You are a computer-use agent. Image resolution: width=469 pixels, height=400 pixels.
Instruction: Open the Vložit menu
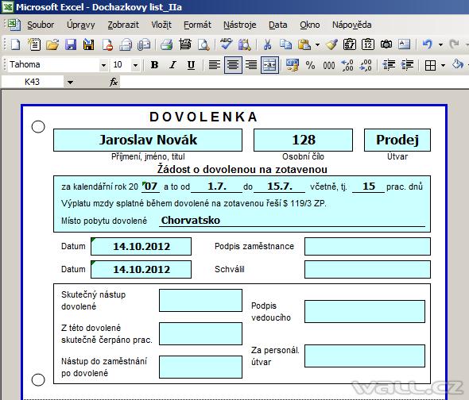(161, 25)
